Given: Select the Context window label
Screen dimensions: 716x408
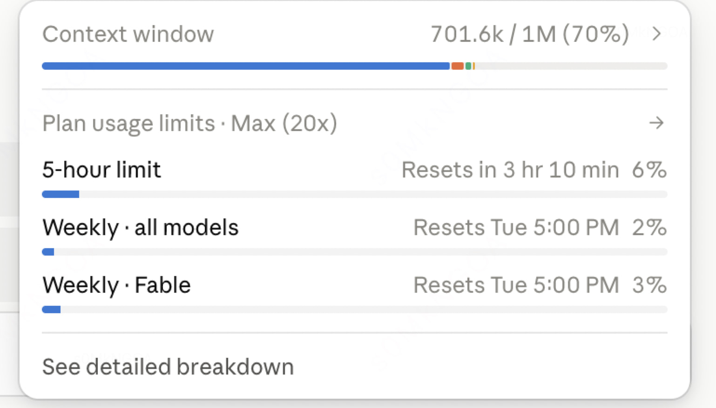Looking at the screenshot, I should click(x=128, y=34).
